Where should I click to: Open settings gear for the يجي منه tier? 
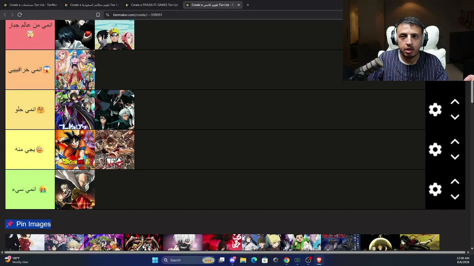tap(435, 150)
